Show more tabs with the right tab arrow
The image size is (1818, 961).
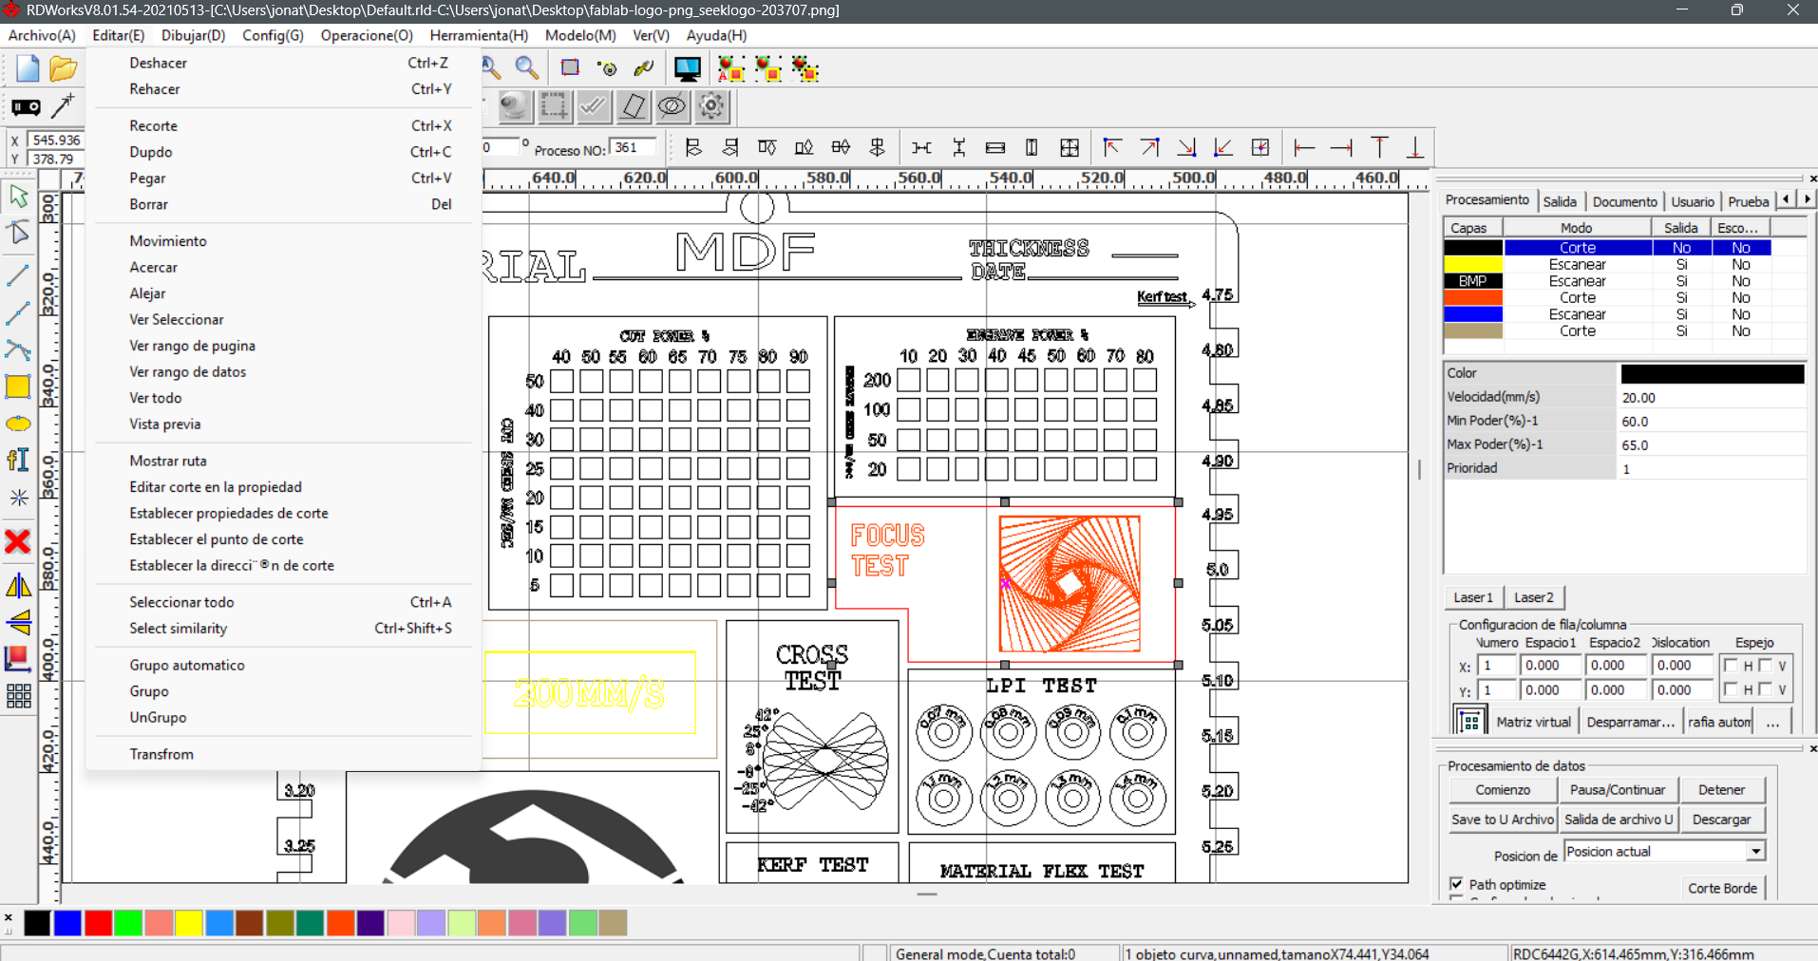tap(1807, 199)
